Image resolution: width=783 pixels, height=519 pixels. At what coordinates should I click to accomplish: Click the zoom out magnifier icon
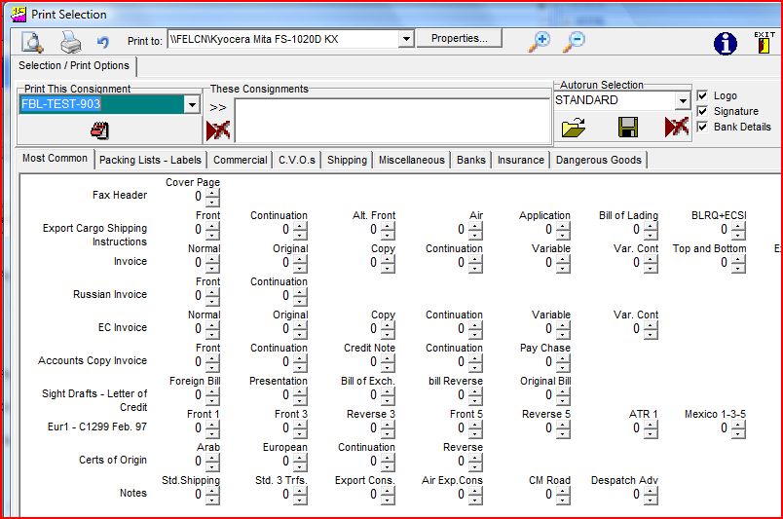coord(575,41)
